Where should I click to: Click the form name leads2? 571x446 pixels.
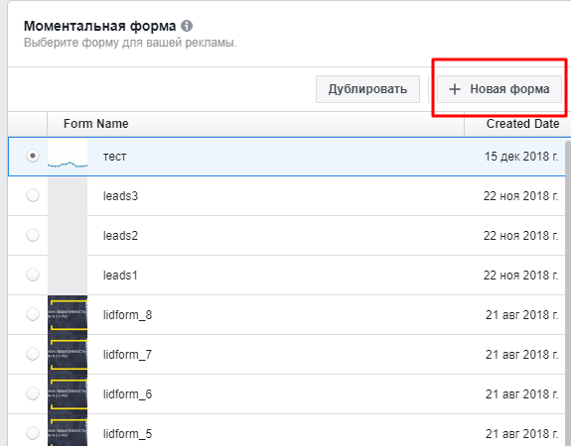click(120, 236)
